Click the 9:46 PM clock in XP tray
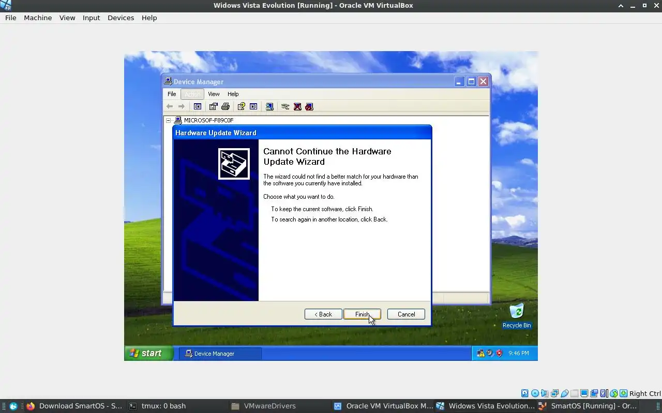The image size is (662, 413). click(x=518, y=353)
